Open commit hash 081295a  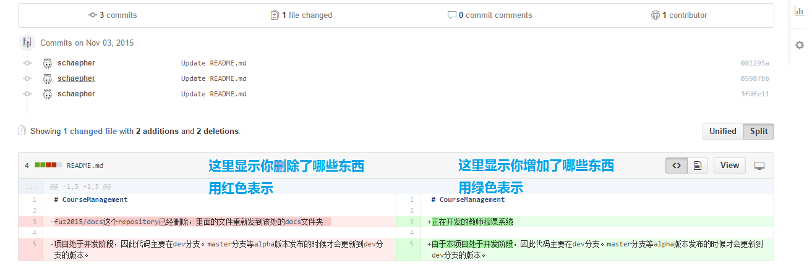(754, 63)
